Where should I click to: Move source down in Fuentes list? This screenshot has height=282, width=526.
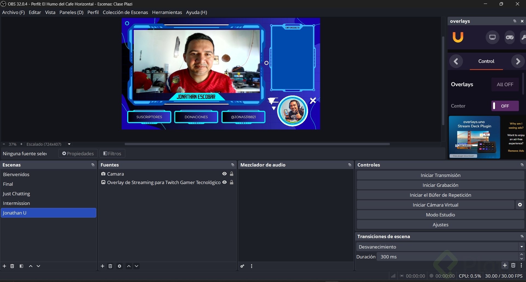point(137,266)
